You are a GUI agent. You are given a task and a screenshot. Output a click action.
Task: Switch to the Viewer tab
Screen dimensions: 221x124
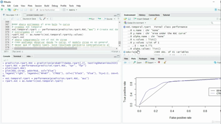[161, 59]
